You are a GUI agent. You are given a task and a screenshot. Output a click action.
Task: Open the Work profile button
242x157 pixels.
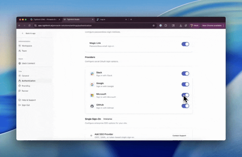(194, 26)
